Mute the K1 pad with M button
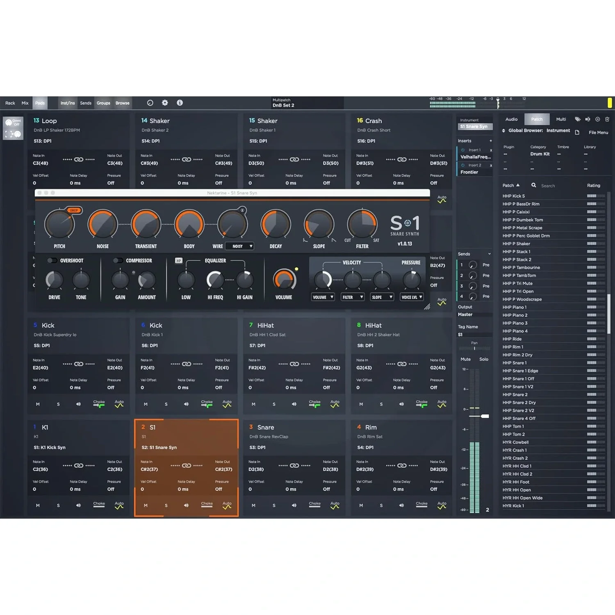Screen dimensions: 615x615 tap(38, 506)
